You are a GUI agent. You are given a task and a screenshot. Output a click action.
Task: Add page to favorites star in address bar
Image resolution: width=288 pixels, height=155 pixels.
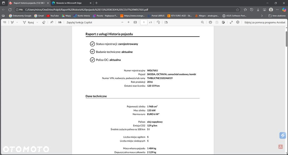pos(238,10)
